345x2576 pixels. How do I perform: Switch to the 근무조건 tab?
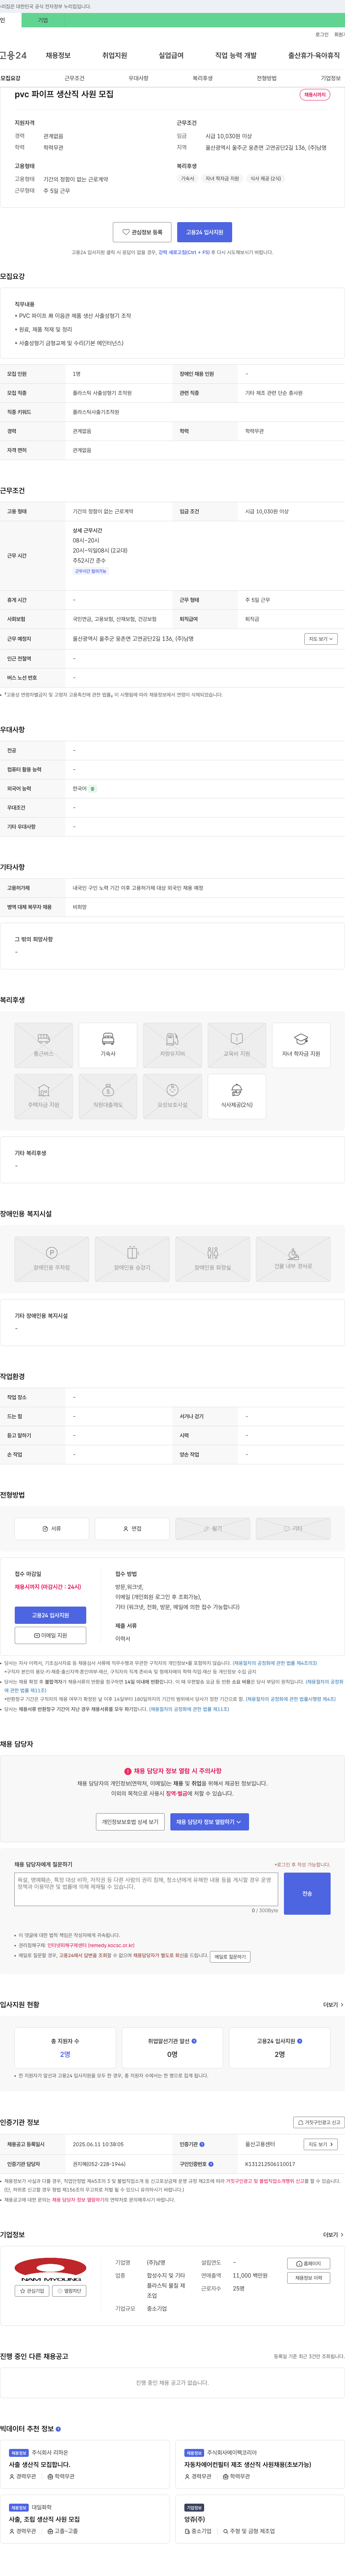tap(75, 78)
